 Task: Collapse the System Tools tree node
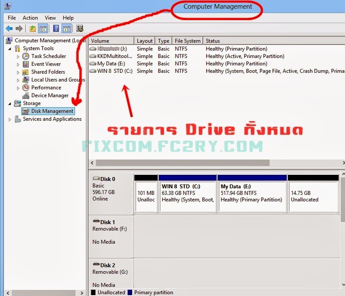point(10,49)
